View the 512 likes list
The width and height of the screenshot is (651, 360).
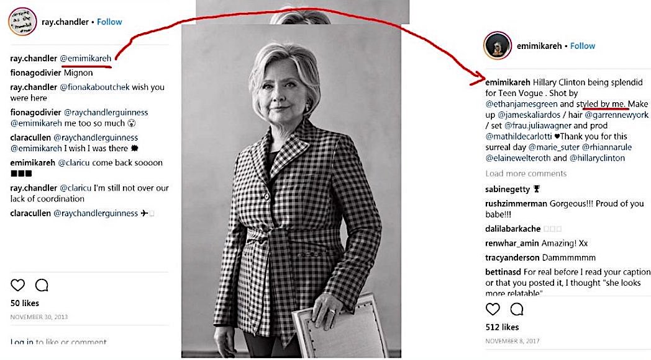point(502,327)
